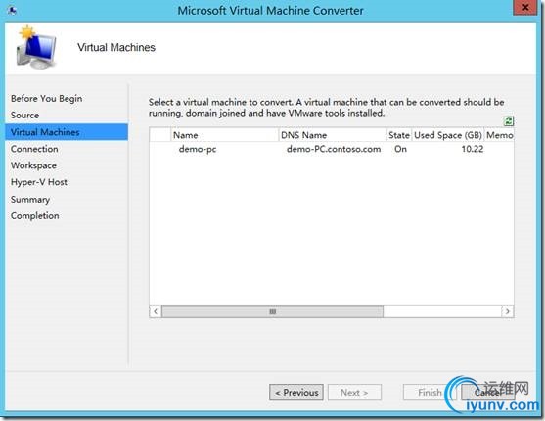Click the horizontal scrollbar thumb
Image resolution: width=545 pixels, height=421 pixels.
[x=272, y=311]
